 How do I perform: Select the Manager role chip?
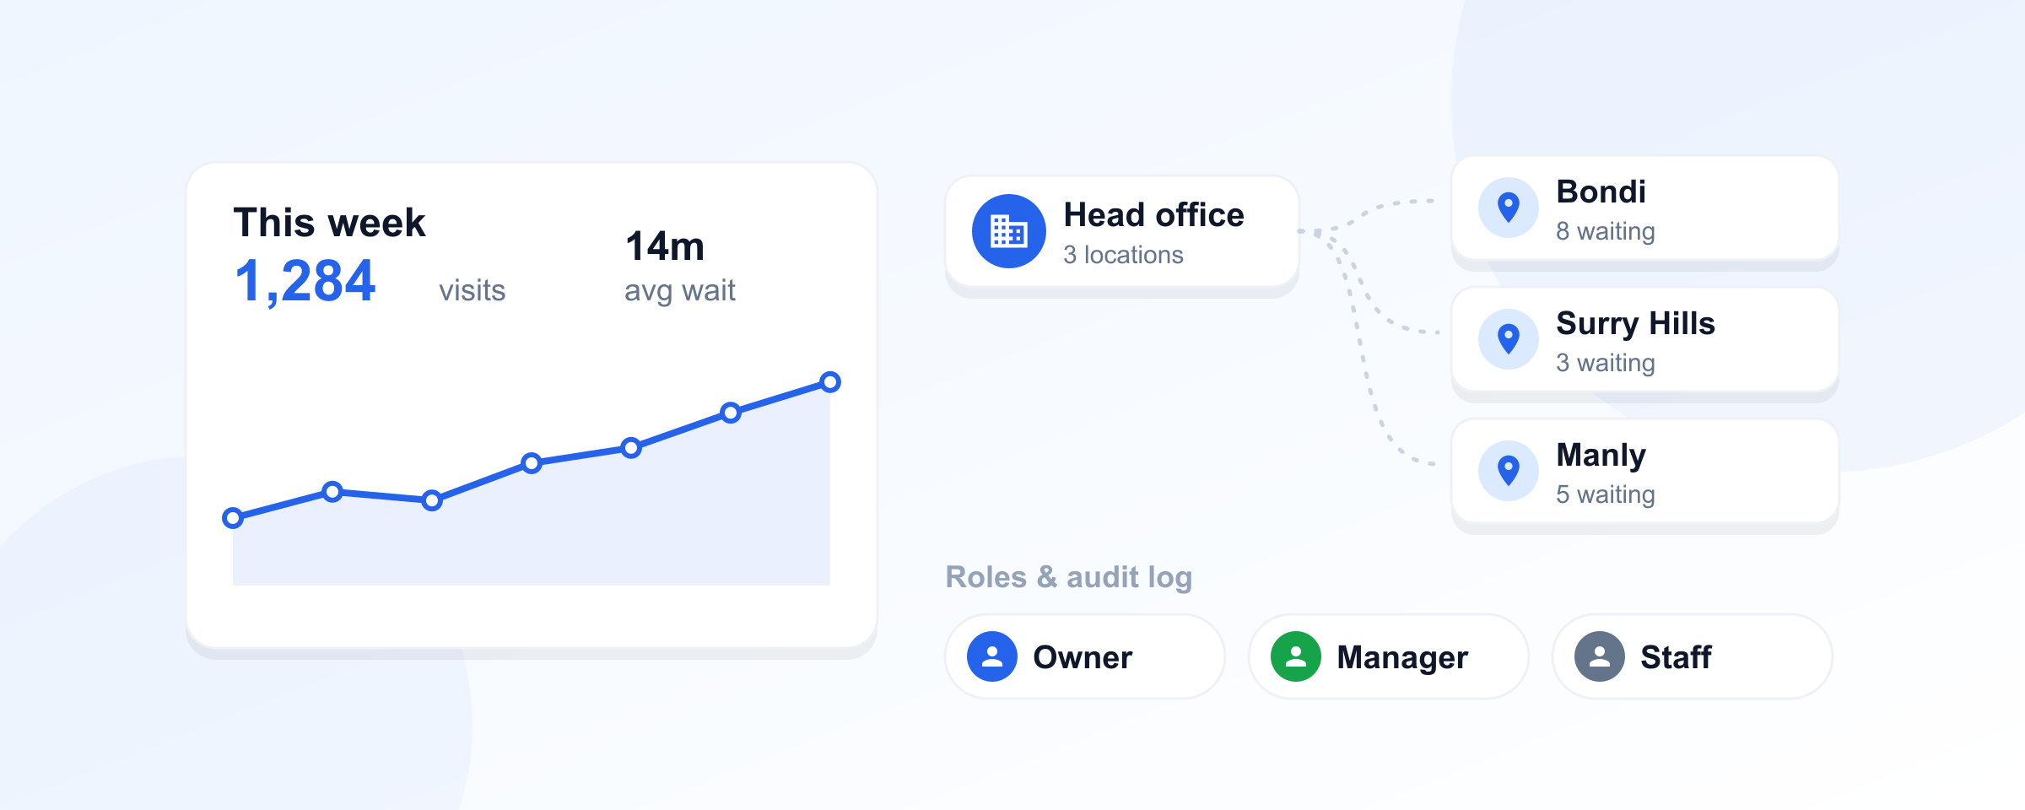pos(1389,656)
